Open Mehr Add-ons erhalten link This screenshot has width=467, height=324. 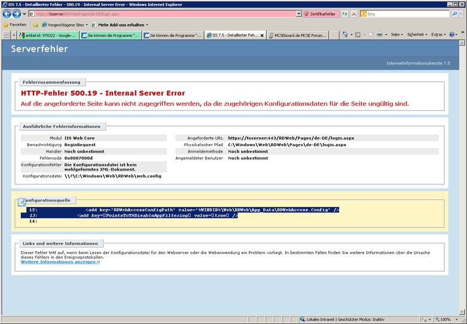click(120, 25)
